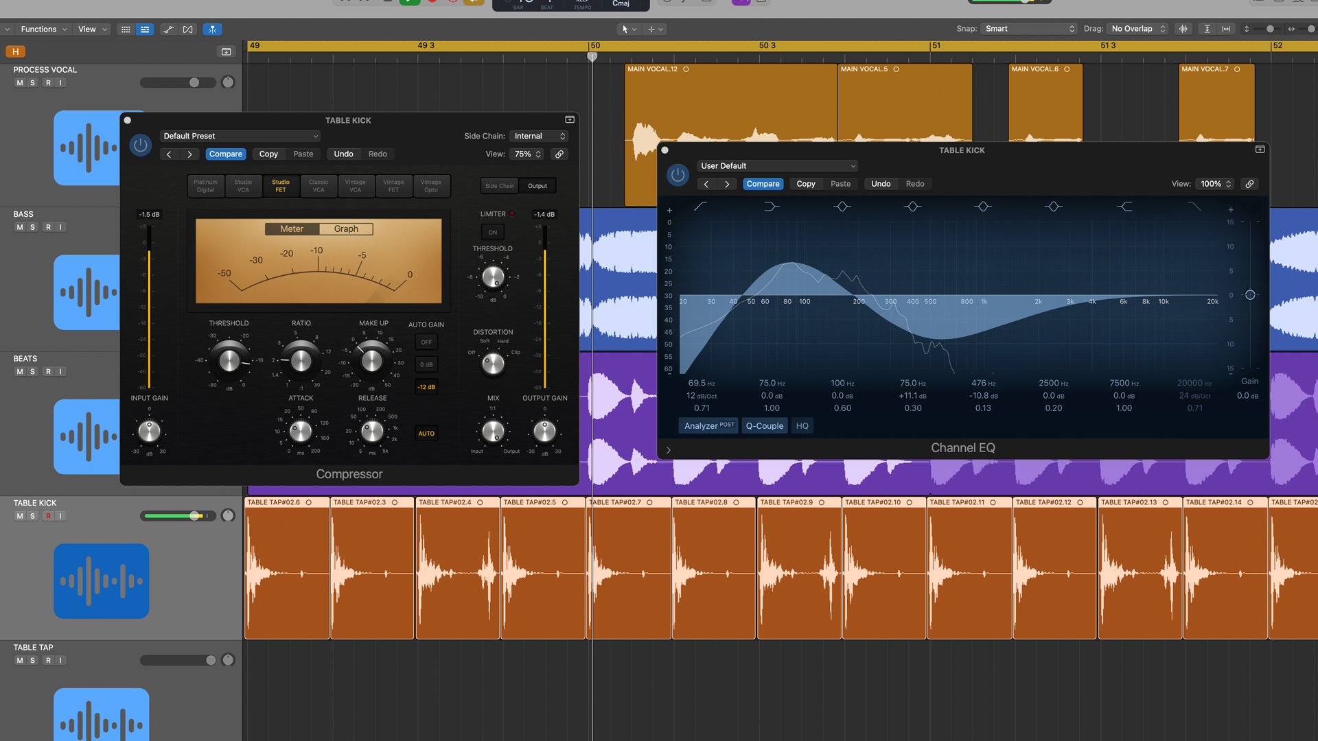Toggle the Compressor plugin power button
1318x741 pixels.
coord(141,145)
